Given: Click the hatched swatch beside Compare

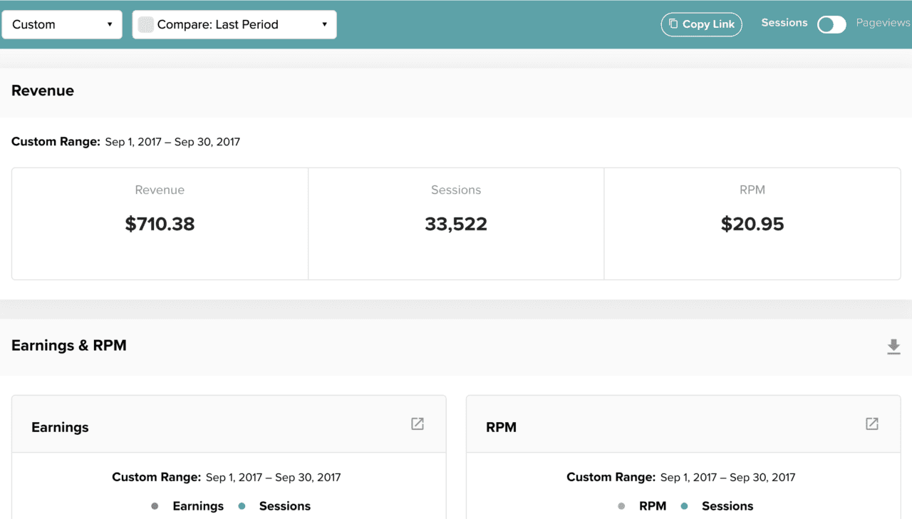Looking at the screenshot, I should (x=145, y=24).
